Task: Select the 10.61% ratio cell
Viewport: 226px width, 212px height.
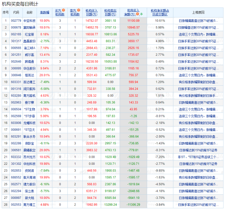Action: pos(160,21)
